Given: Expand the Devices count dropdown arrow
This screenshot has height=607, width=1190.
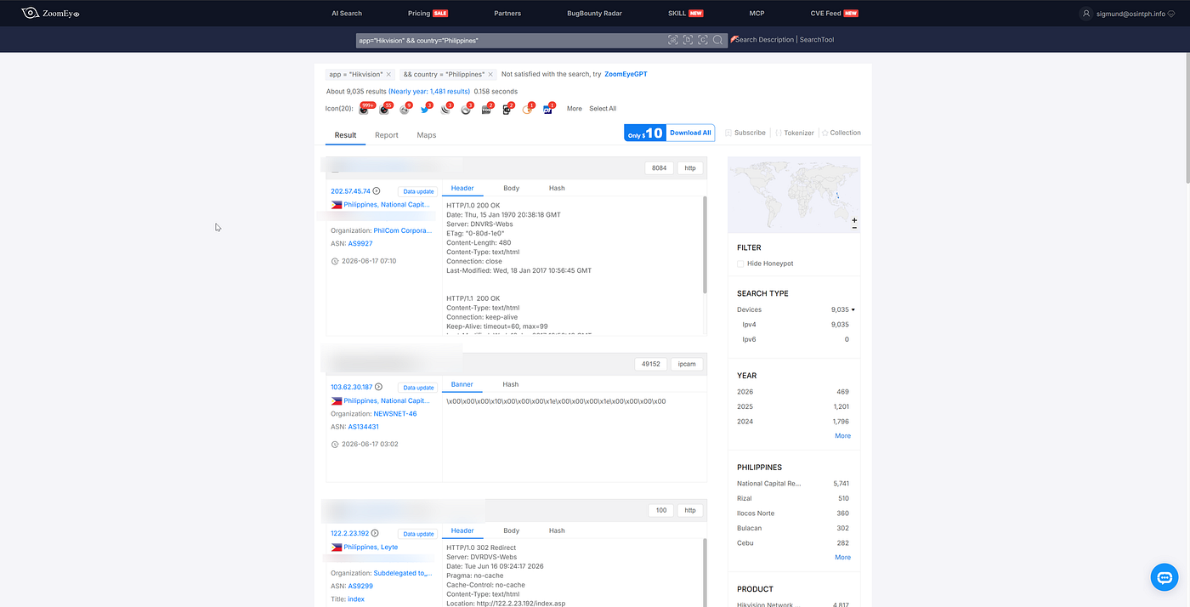Looking at the screenshot, I should click(x=853, y=309).
